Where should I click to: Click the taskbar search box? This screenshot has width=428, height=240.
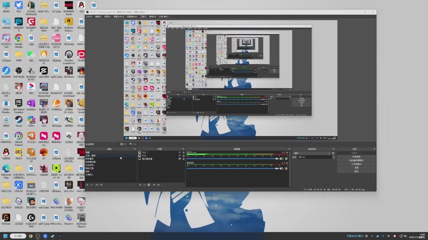tap(18, 236)
